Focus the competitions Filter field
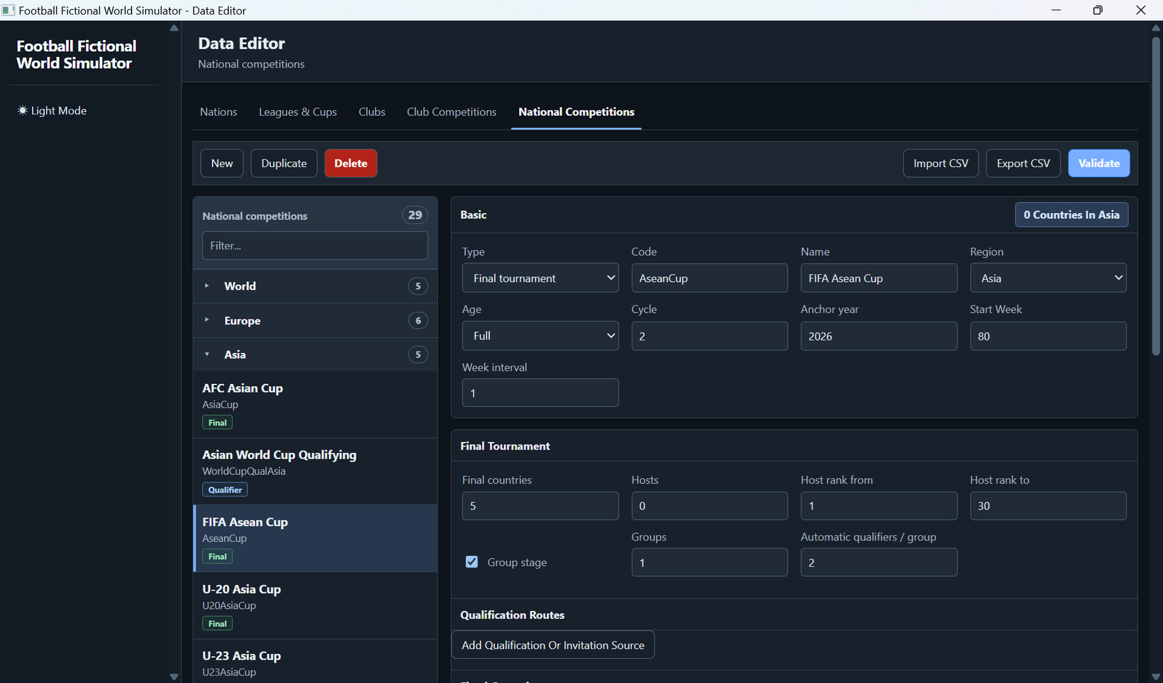The width and height of the screenshot is (1163, 683). pos(315,245)
